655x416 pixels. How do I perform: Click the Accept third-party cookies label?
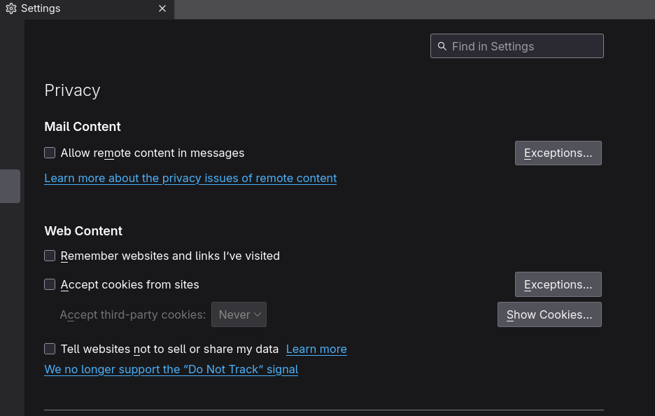(x=133, y=314)
